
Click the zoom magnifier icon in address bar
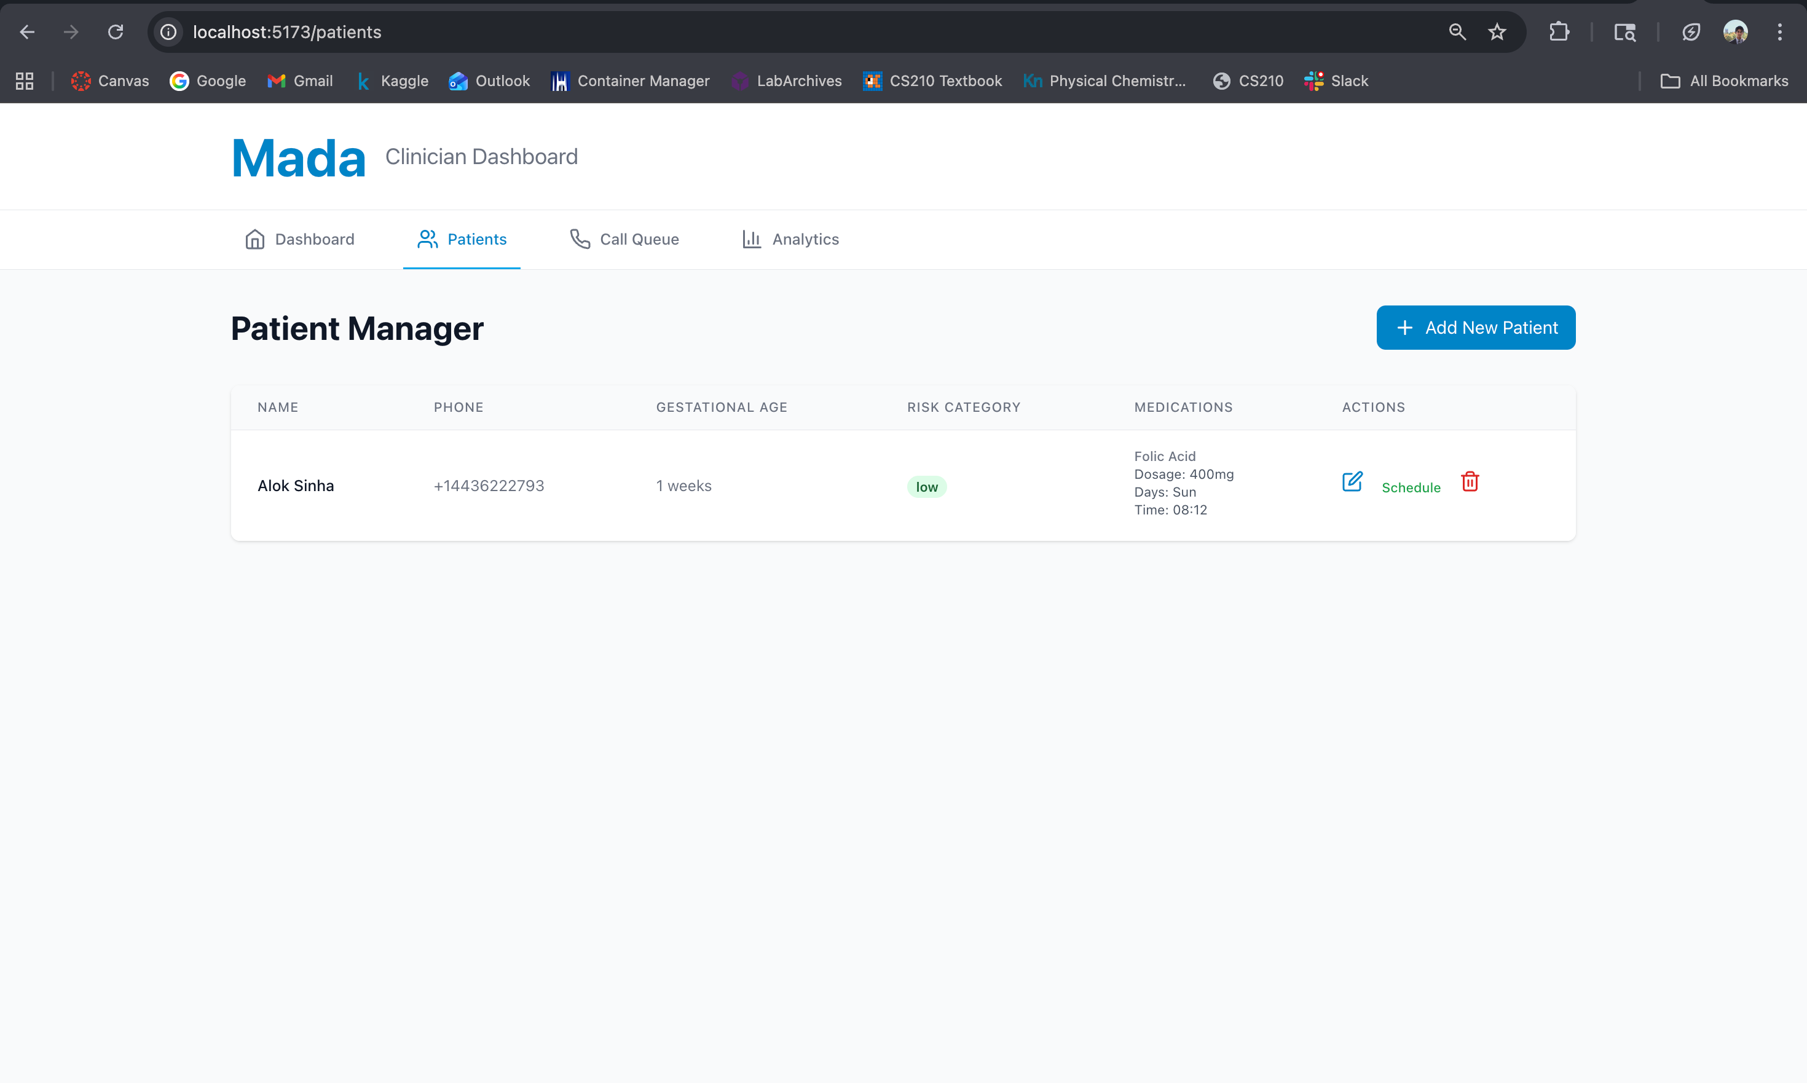pos(1457,32)
